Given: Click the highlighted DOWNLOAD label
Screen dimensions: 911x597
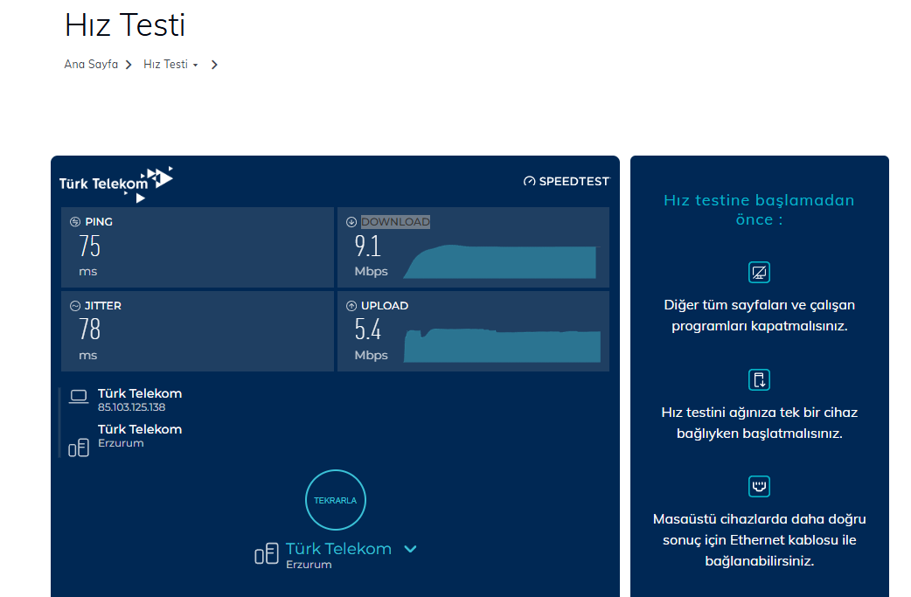Looking at the screenshot, I should click(x=396, y=221).
